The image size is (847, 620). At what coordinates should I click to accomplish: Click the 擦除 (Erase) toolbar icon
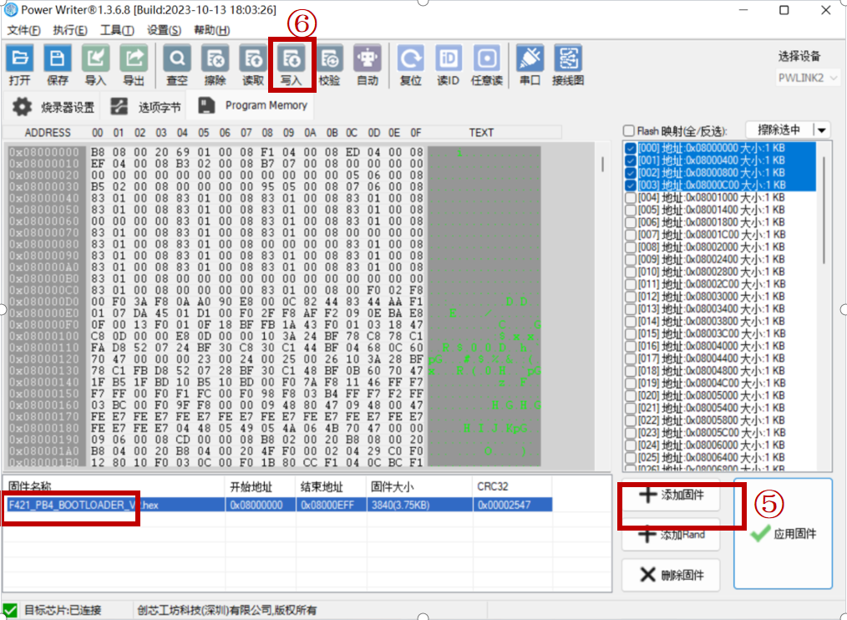coord(215,65)
